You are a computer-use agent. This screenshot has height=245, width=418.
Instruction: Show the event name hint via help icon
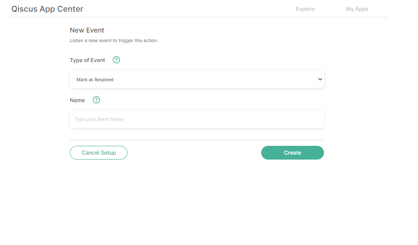pyautogui.click(x=96, y=100)
